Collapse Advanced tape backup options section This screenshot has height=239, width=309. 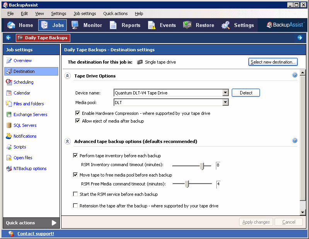point(68,141)
